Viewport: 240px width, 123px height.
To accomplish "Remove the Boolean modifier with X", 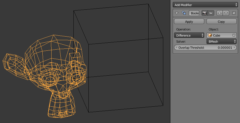I will pyautogui.click(x=234, y=13).
